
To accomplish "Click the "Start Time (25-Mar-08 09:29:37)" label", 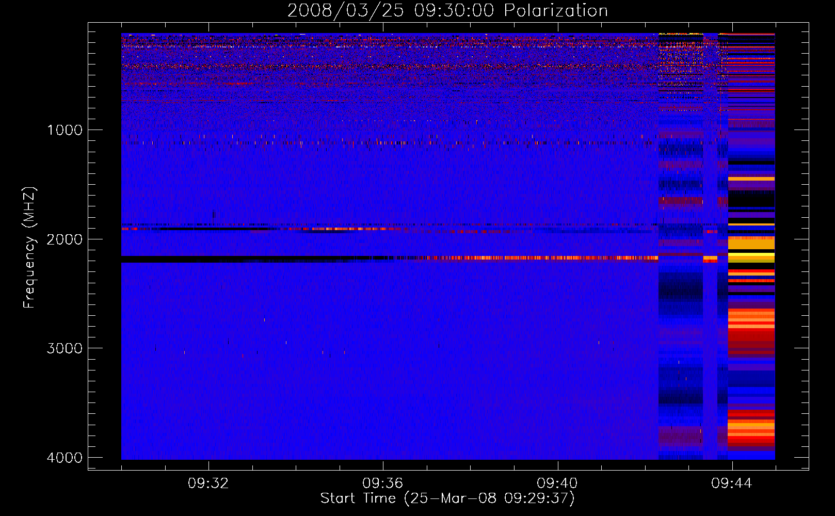I will coord(447,498).
